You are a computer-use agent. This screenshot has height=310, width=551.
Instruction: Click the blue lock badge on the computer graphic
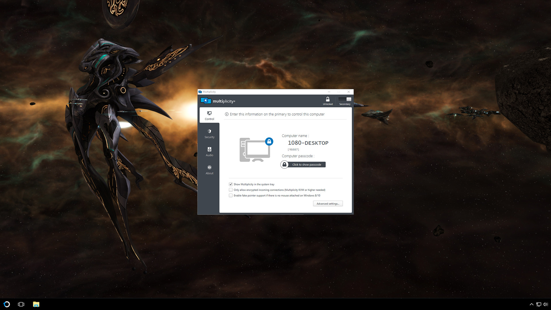click(269, 141)
